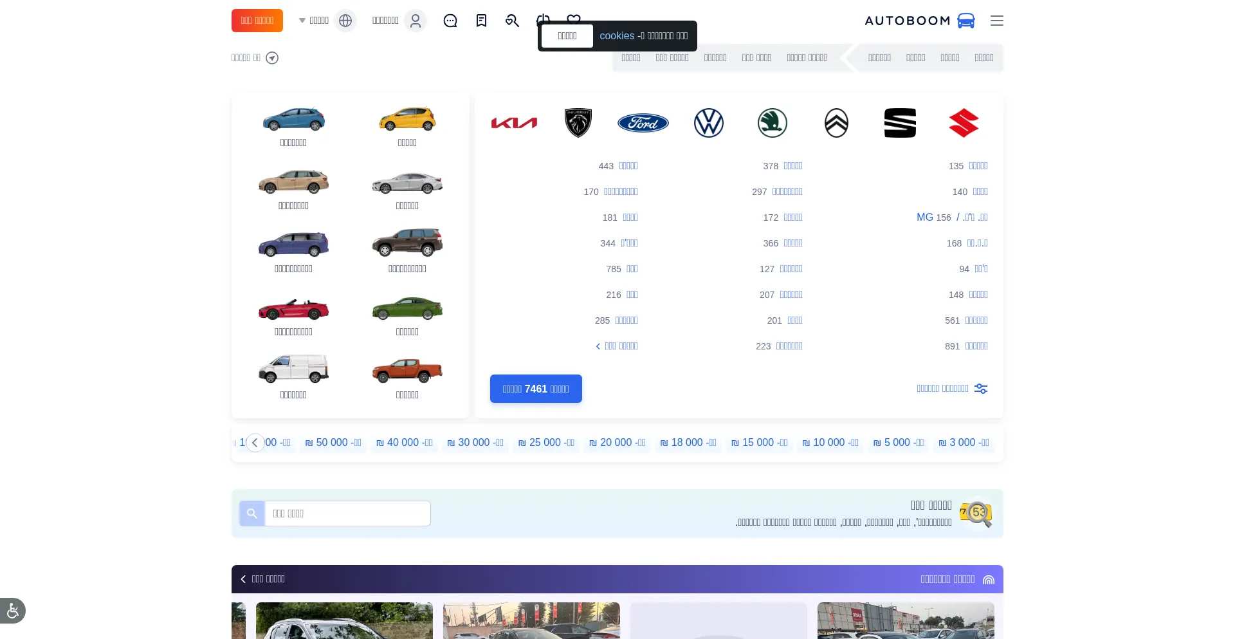Select the up to ₪ 15 000 price chip
Screen dimensions: 1235x639
[760, 443]
